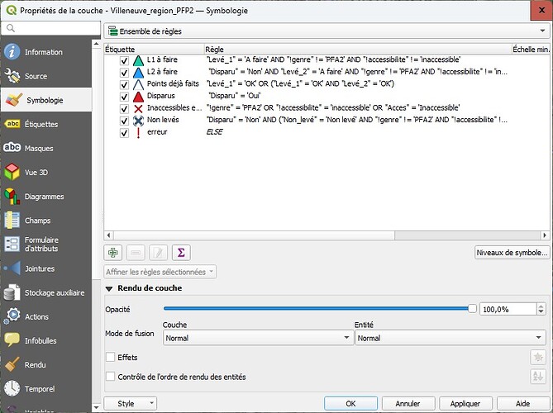Click the blue triangle symbol for L2 à faire

click(138, 73)
